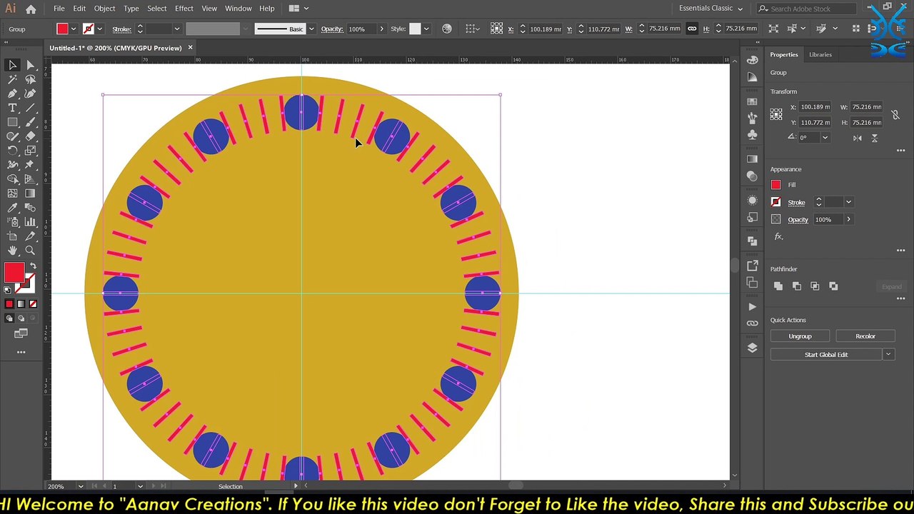Open the rotation angle dropdown

point(825,138)
